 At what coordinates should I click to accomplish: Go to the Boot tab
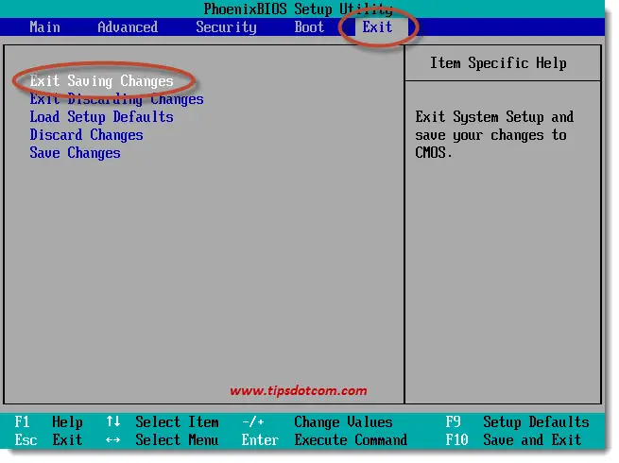tap(309, 27)
